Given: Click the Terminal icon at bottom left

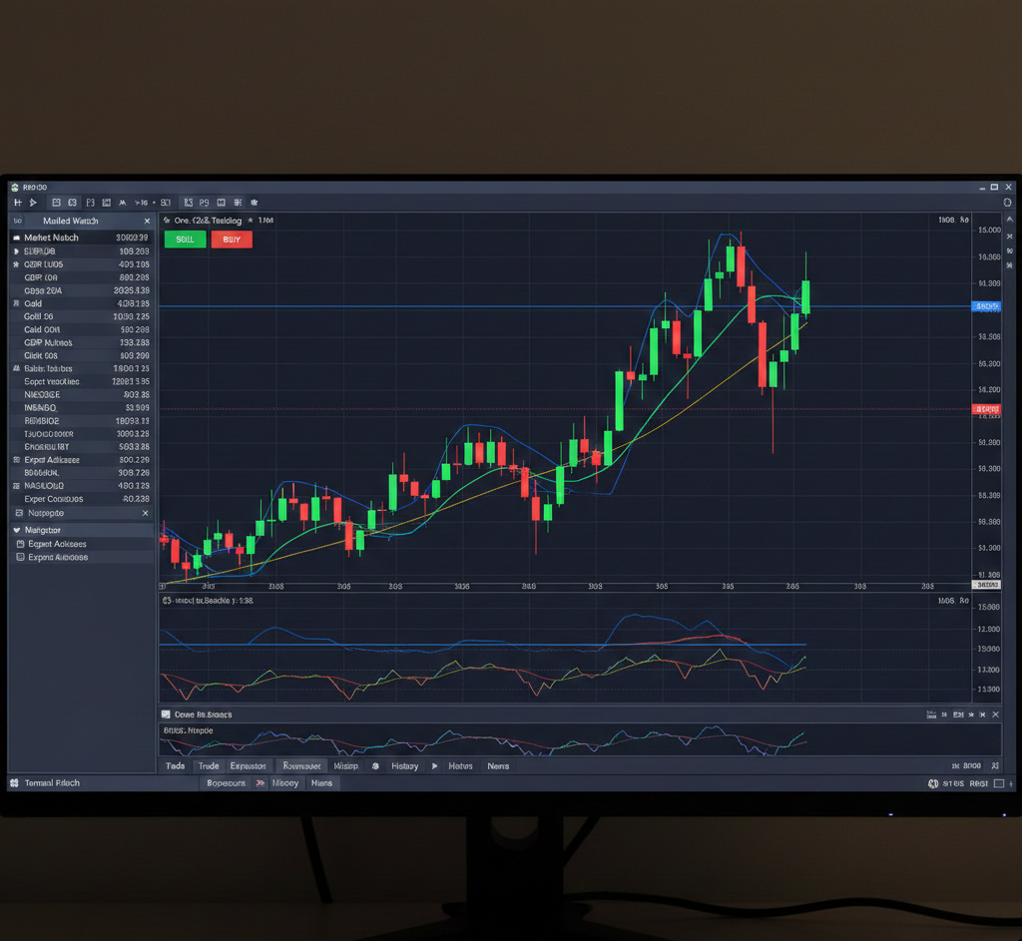Looking at the screenshot, I should tap(16, 783).
